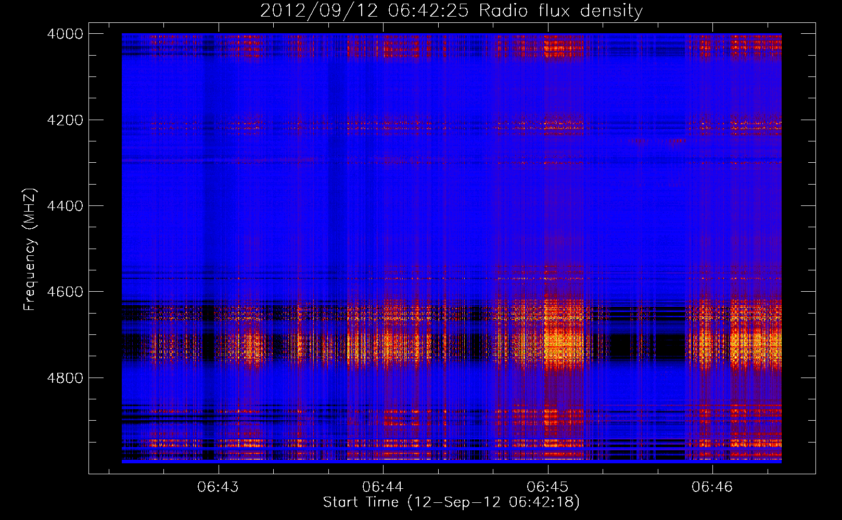Click the plot title '2012/09/12 06:42:25 Radio flux density'
This screenshot has height=520, width=842.
click(x=451, y=11)
